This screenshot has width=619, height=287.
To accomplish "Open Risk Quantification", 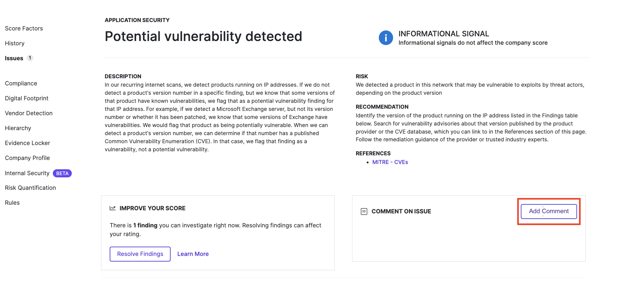I will point(30,188).
